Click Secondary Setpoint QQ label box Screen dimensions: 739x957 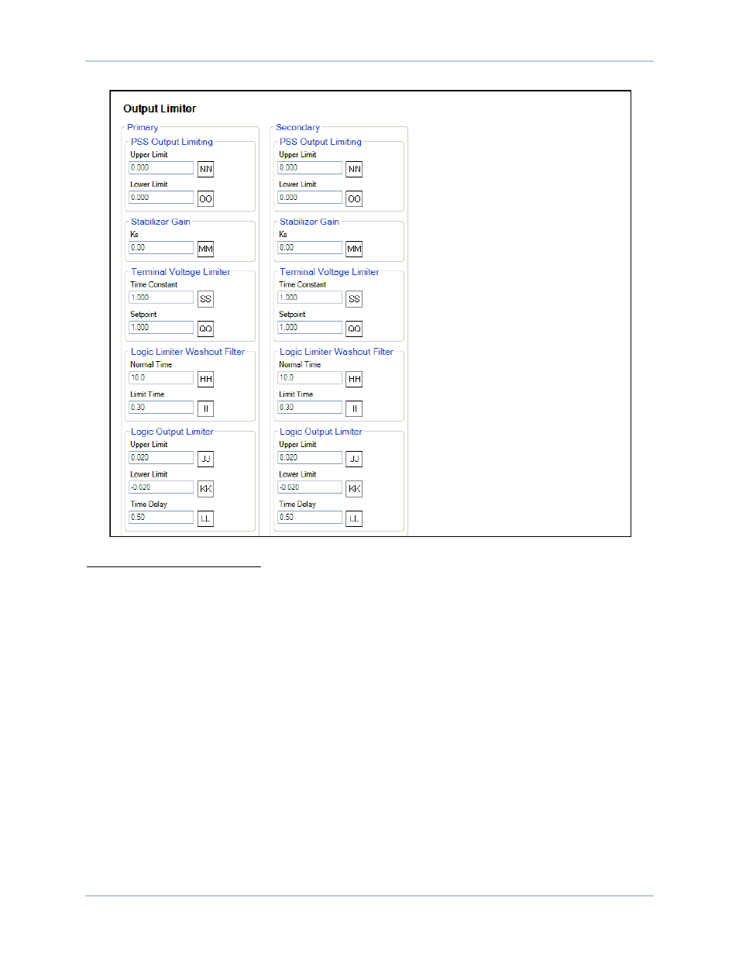click(354, 329)
